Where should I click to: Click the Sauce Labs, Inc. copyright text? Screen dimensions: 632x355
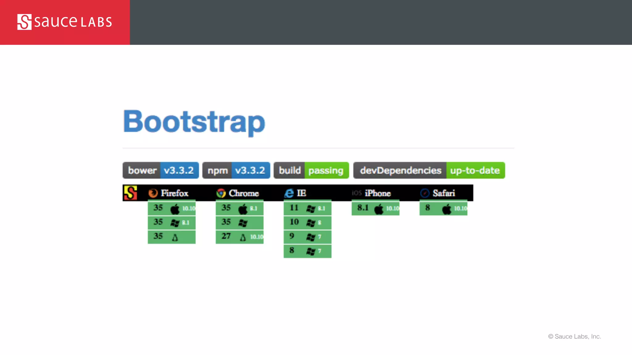tap(575, 337)
